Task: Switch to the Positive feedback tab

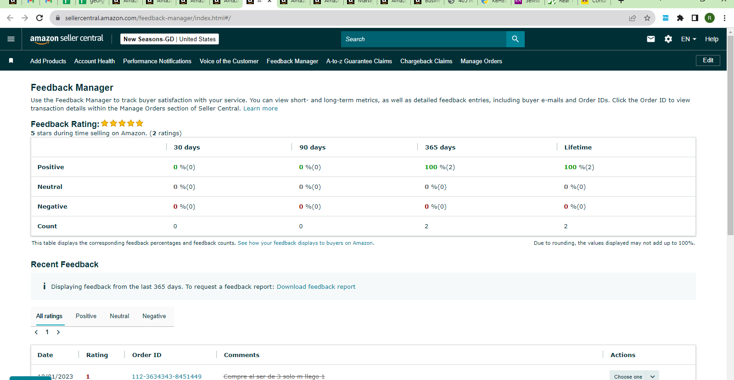Action: click(86, 316)
